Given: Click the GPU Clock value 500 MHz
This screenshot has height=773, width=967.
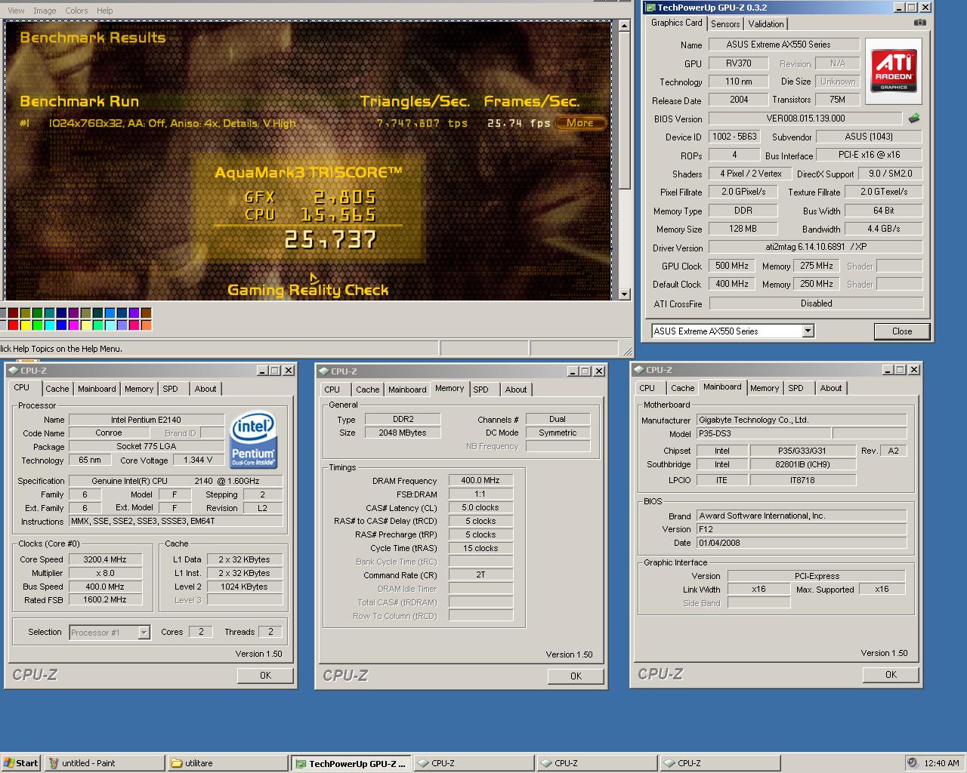Looking at the screenshot, I should [731, 266].
